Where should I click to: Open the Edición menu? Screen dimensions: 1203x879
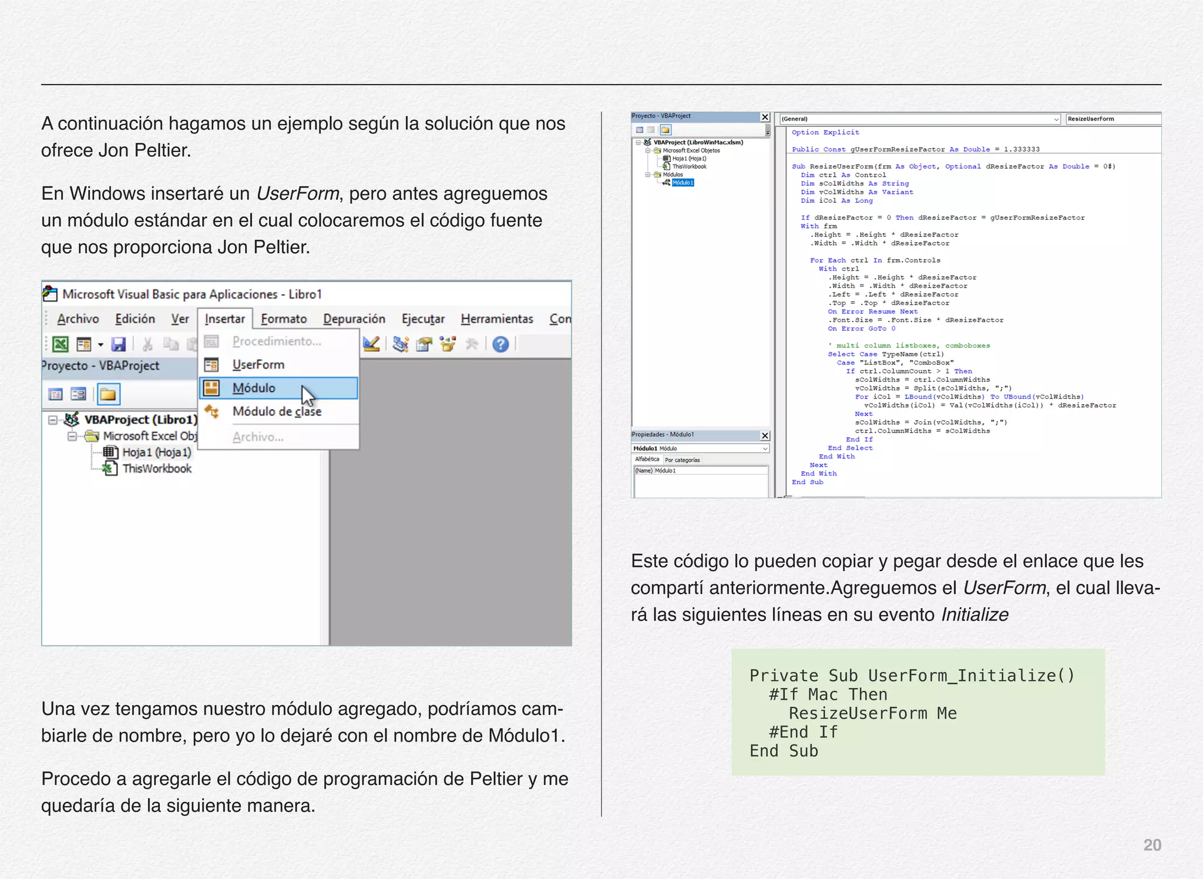[x=135, y=318]
